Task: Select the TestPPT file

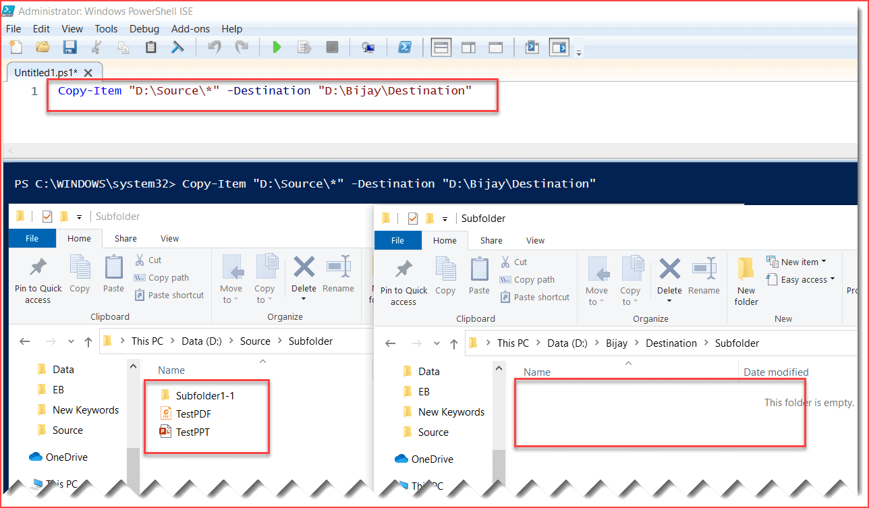Action: (x=184, y=432)
